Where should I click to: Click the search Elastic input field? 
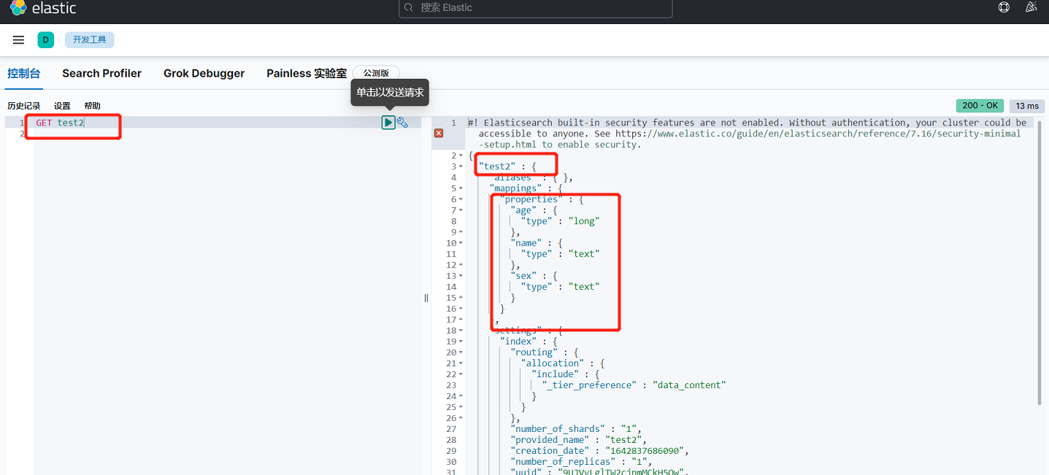click(x=536, y=7)
